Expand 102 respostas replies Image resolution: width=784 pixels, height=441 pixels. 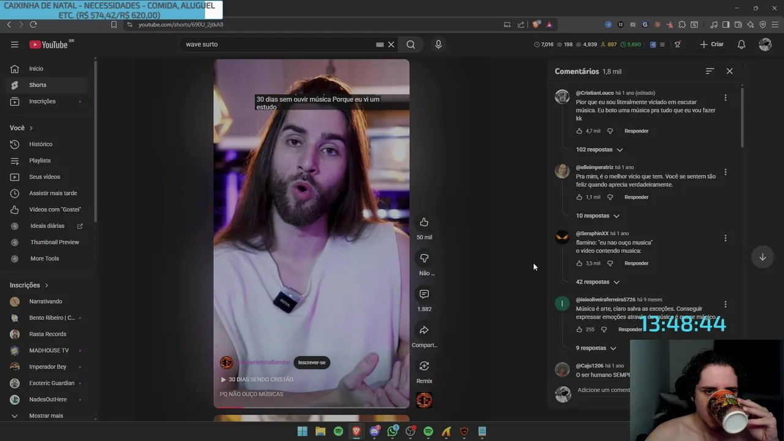coord(599,149)
